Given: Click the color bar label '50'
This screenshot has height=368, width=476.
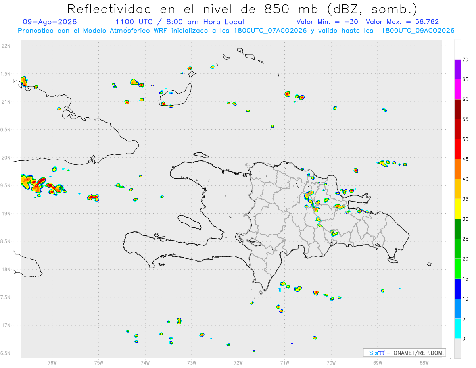Looking at the screenshot, I should click(x=465, y=139).
